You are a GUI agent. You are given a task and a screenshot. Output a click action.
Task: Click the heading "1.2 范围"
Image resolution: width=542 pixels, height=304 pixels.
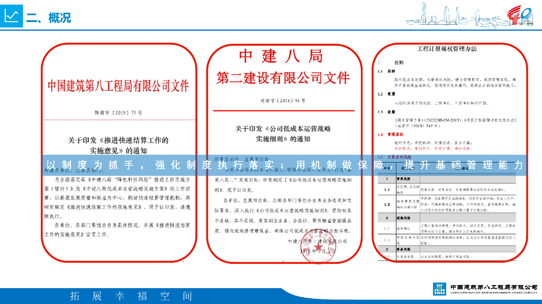click(x=386, y=94)
